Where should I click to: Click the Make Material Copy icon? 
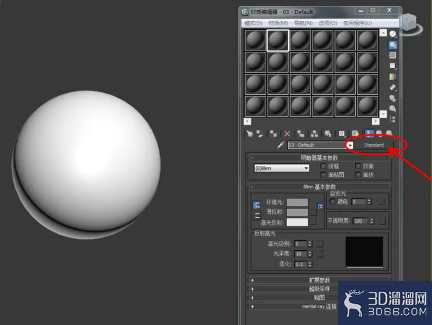click(x=301, y=133)
